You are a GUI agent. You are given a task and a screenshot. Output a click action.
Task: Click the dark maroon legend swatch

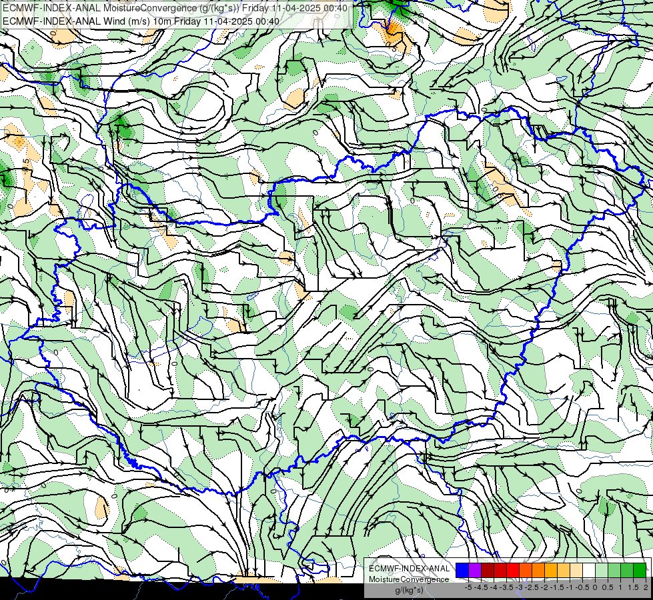click(x=488, y=570)
